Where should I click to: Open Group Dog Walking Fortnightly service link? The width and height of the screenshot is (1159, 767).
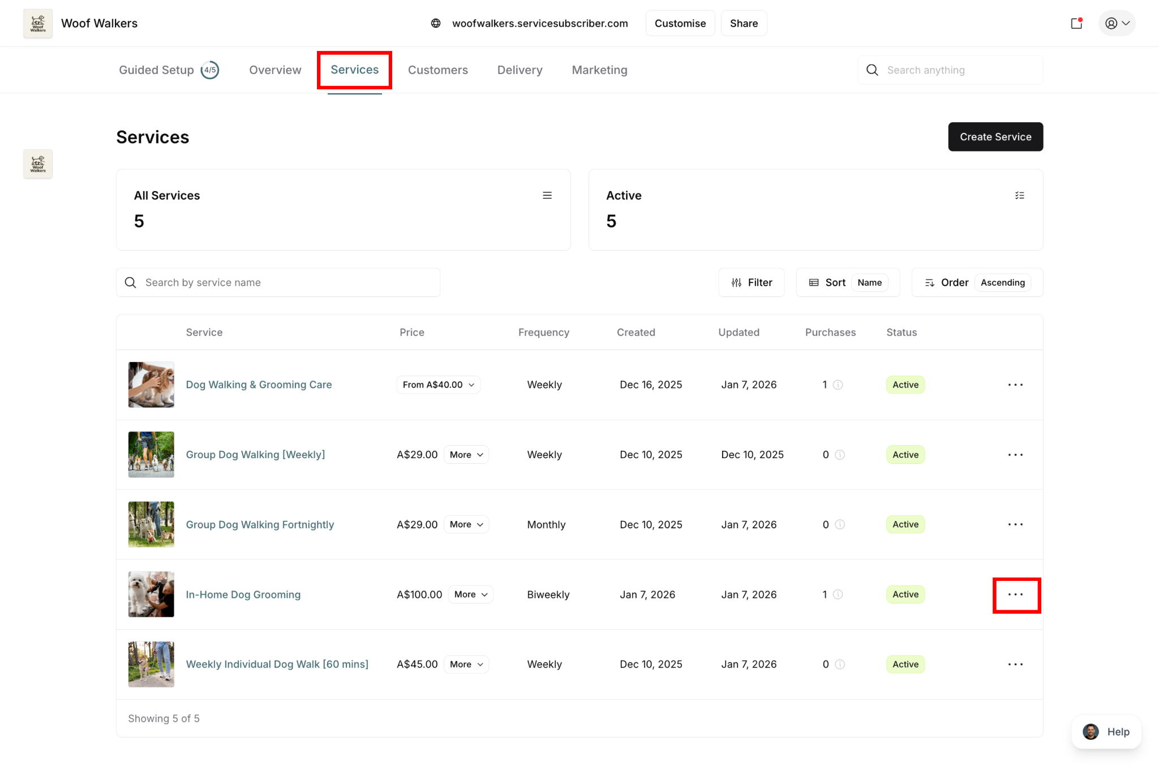[260, 524]
